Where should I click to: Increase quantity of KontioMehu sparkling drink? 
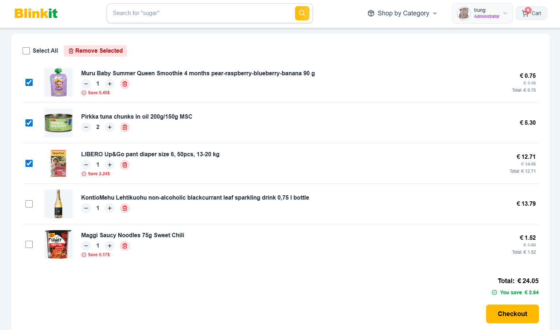(110, 208)
